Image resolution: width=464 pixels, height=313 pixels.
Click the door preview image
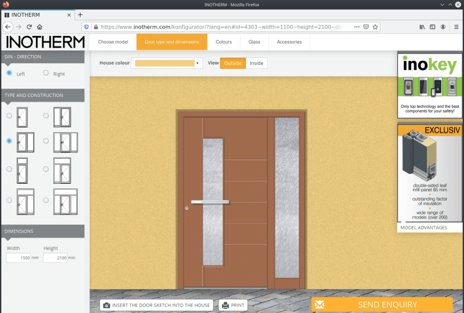pyautogui.click(x=241, y=199)
